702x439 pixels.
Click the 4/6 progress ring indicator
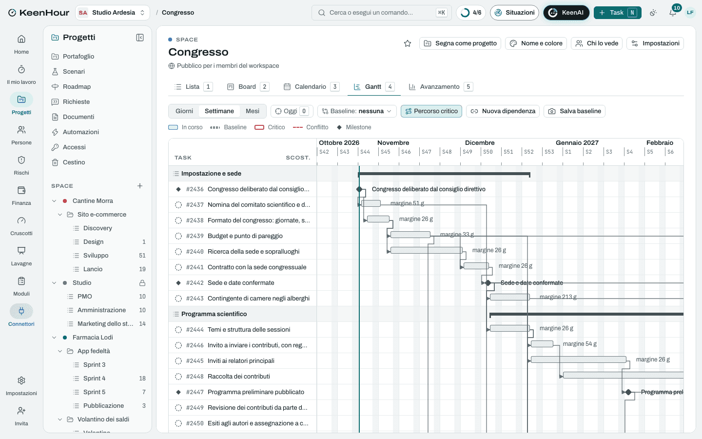[x=471, y=13]
